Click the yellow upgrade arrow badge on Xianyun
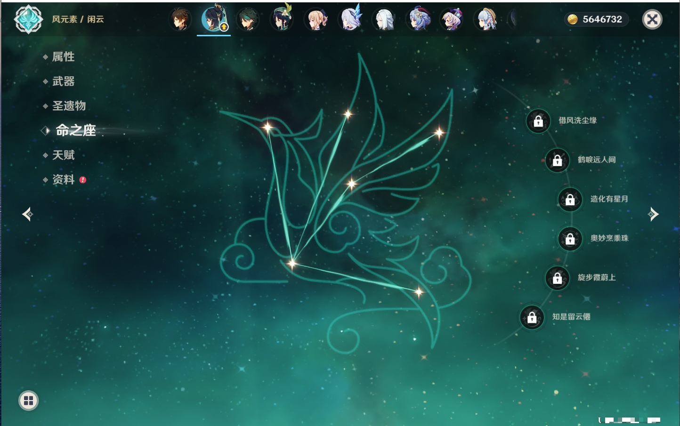Image resolution: width=680 pixels, height=426 pixels. 224,27
